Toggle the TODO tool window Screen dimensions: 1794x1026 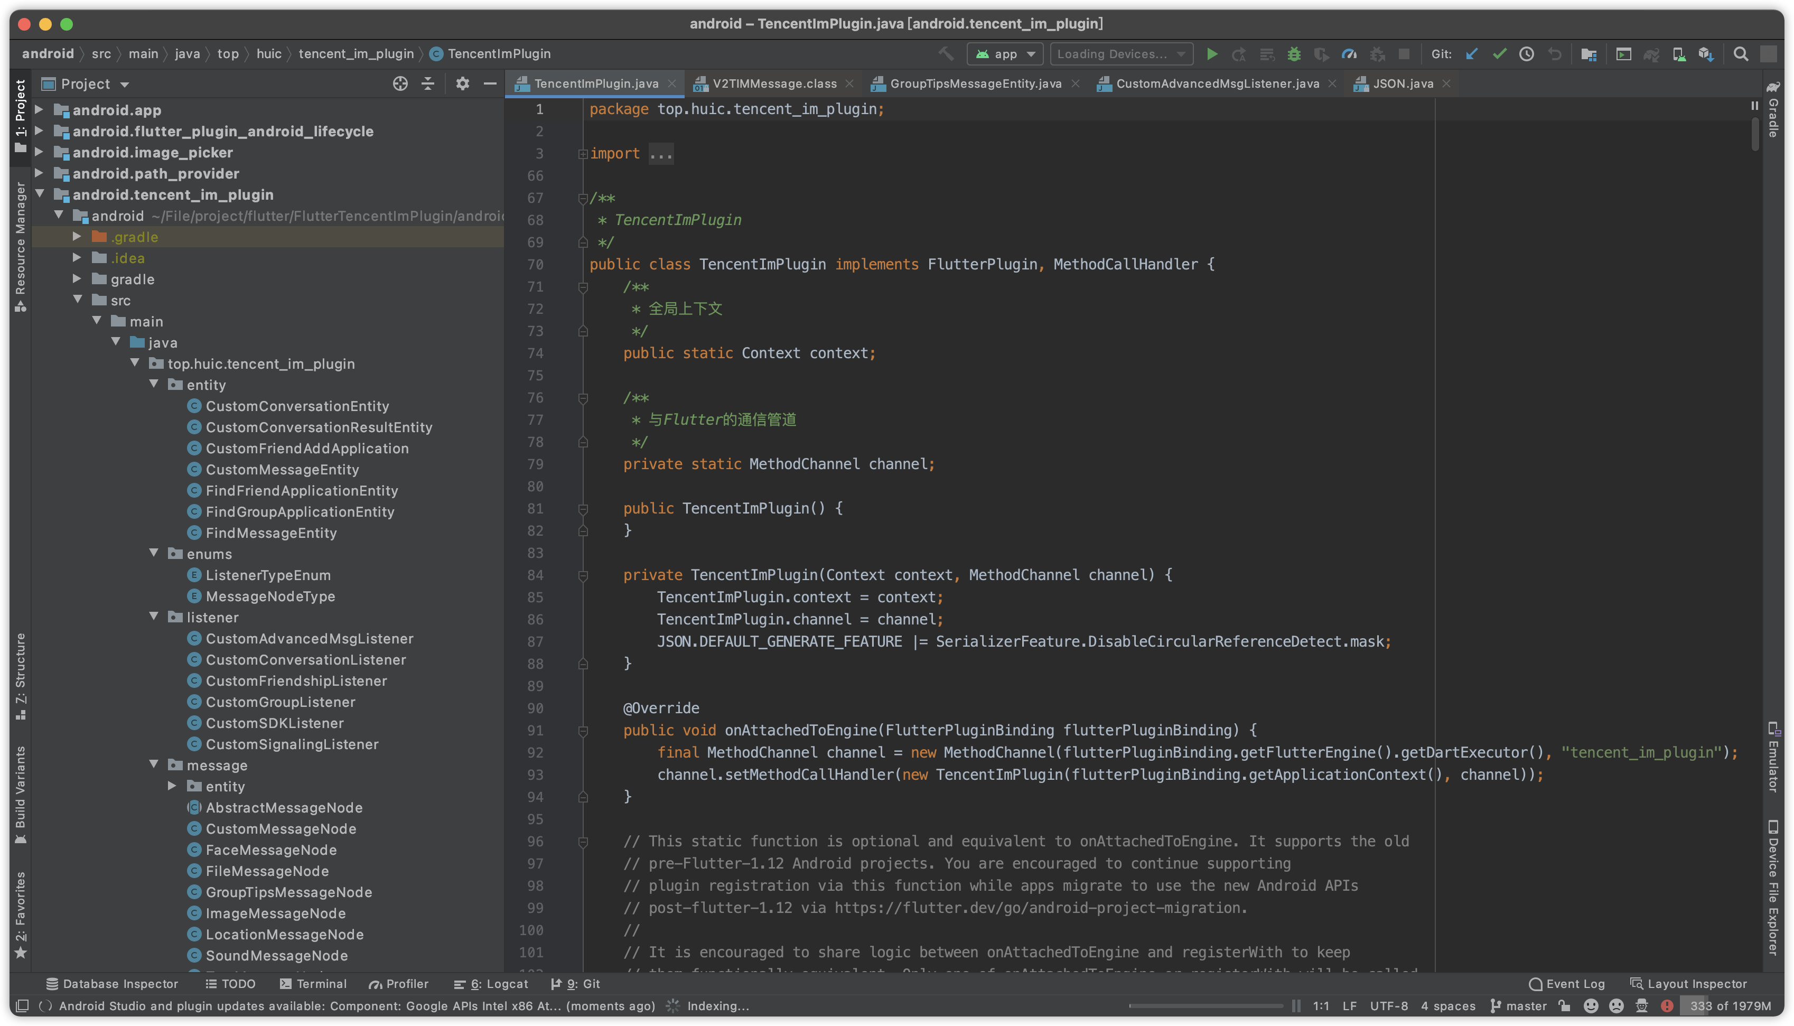230,983
